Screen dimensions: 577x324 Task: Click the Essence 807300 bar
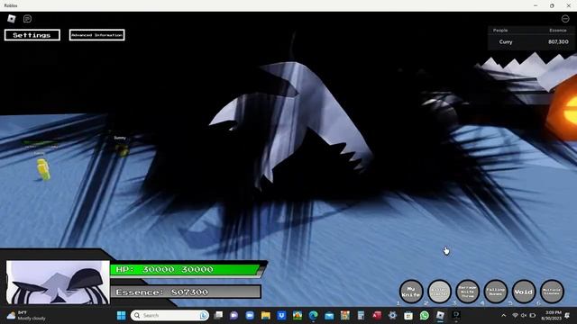pyautogui.click(x=186, y=292)
